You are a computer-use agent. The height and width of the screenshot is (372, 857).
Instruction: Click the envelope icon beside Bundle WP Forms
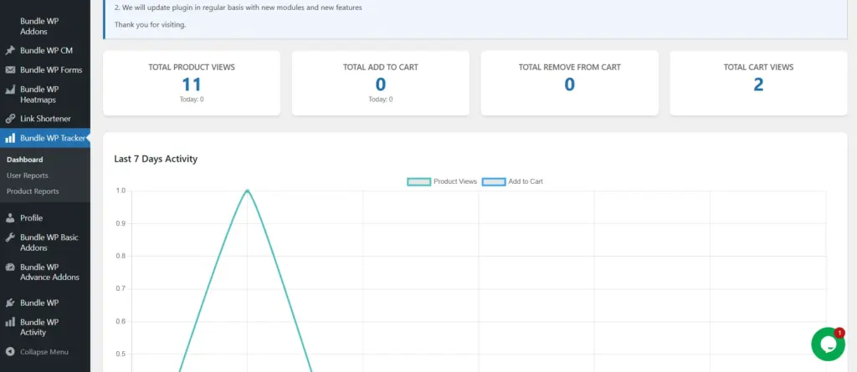(10, 70)
